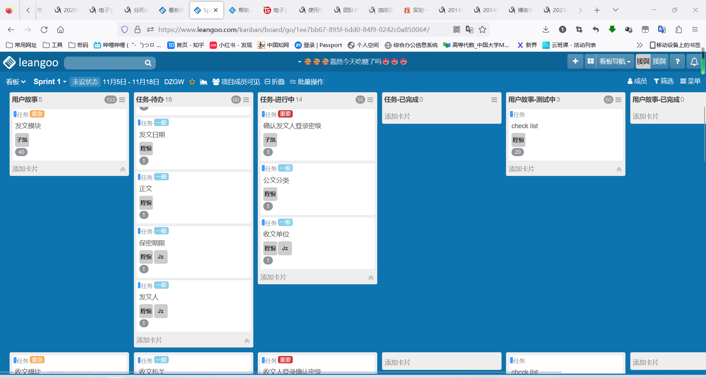Open 项目成员可见 visibility setting
Screen dimensions: 706x378
coord(236,82)
